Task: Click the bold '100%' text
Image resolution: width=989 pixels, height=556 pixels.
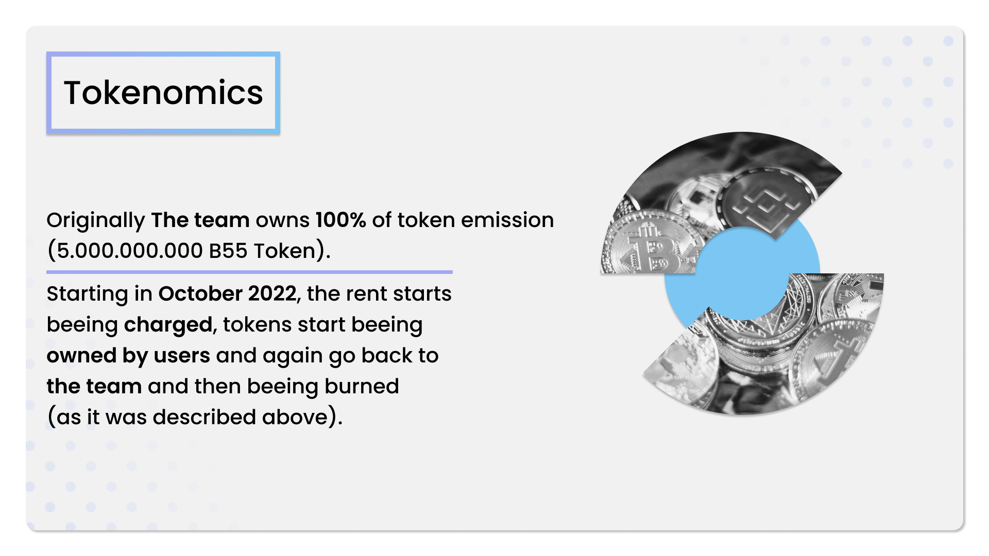Action: [x=340, y=220]
